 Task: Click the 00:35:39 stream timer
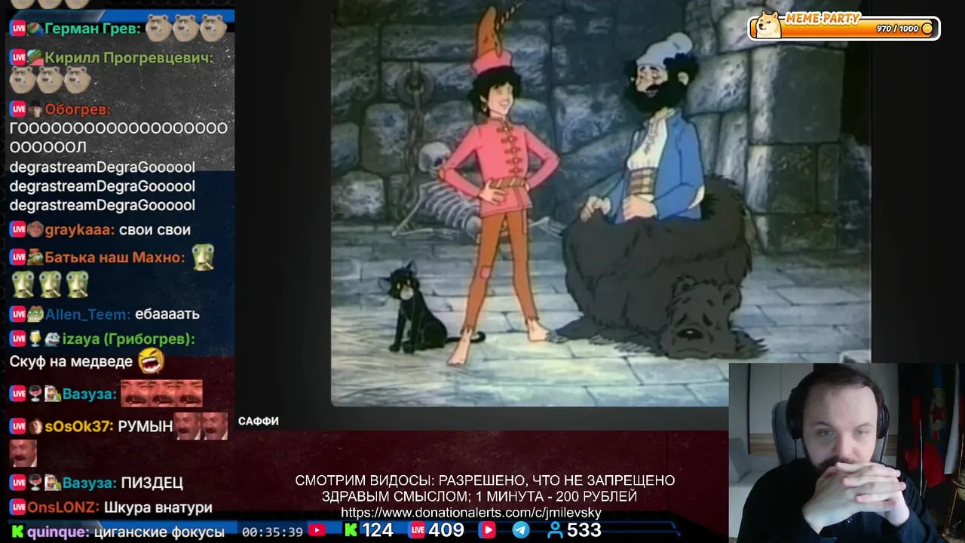tap(272, 532)
